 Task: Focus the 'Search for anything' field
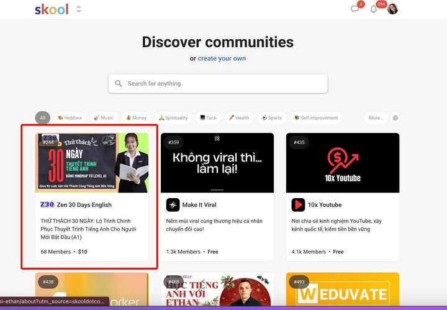218,84
